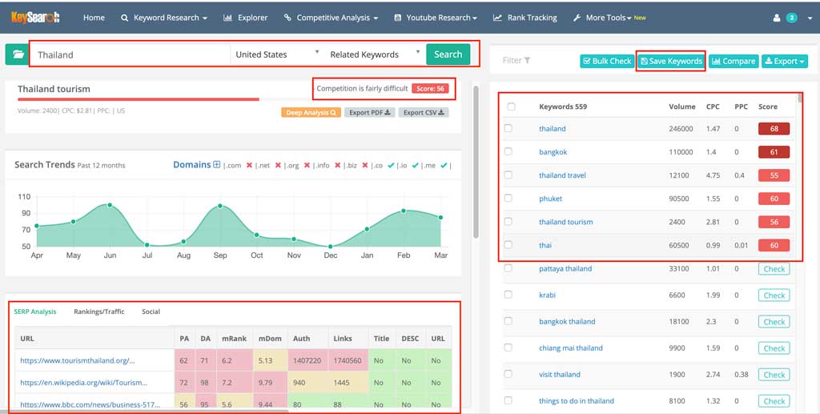Click the teal notification badge showing 2
The width and height of the screenshot is (820, 414).
pyautogui.click(x=791, y=18)
